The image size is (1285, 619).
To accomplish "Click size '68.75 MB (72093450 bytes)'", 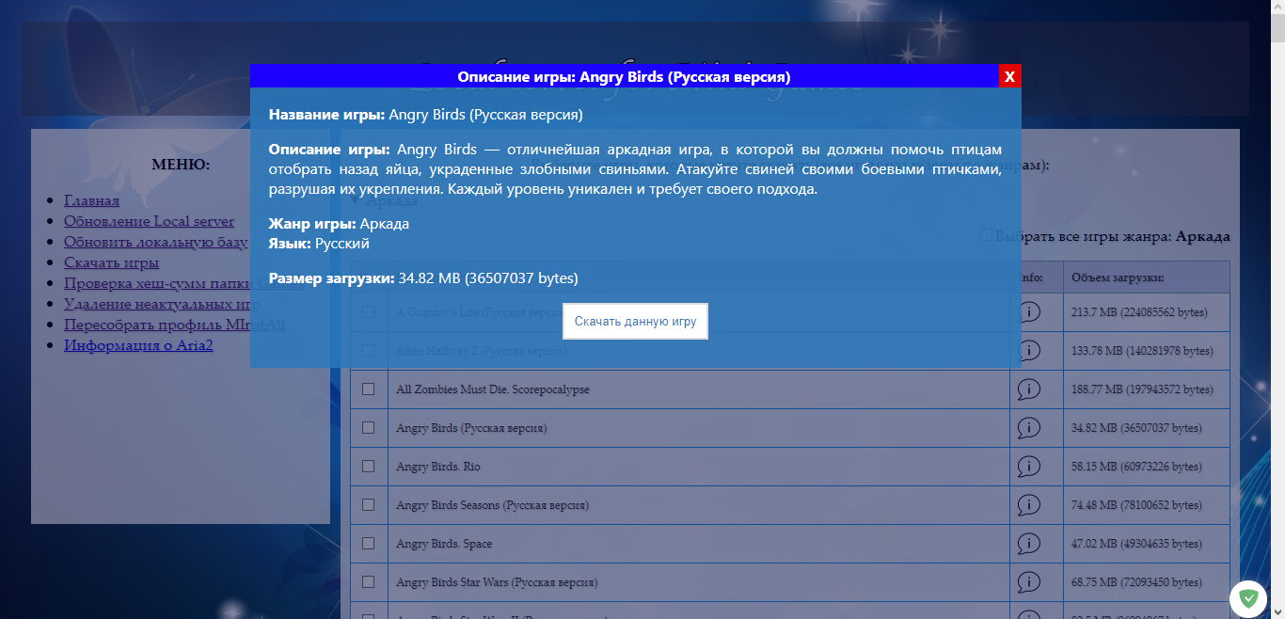I will coord(1136,582).
